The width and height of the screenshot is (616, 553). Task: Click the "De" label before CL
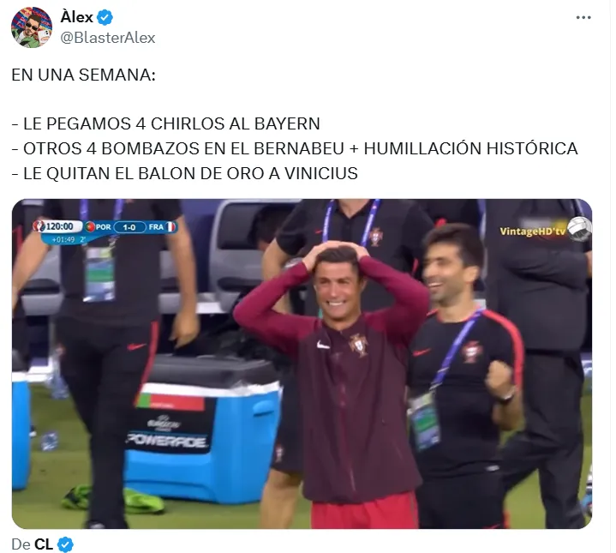point(21,544)
